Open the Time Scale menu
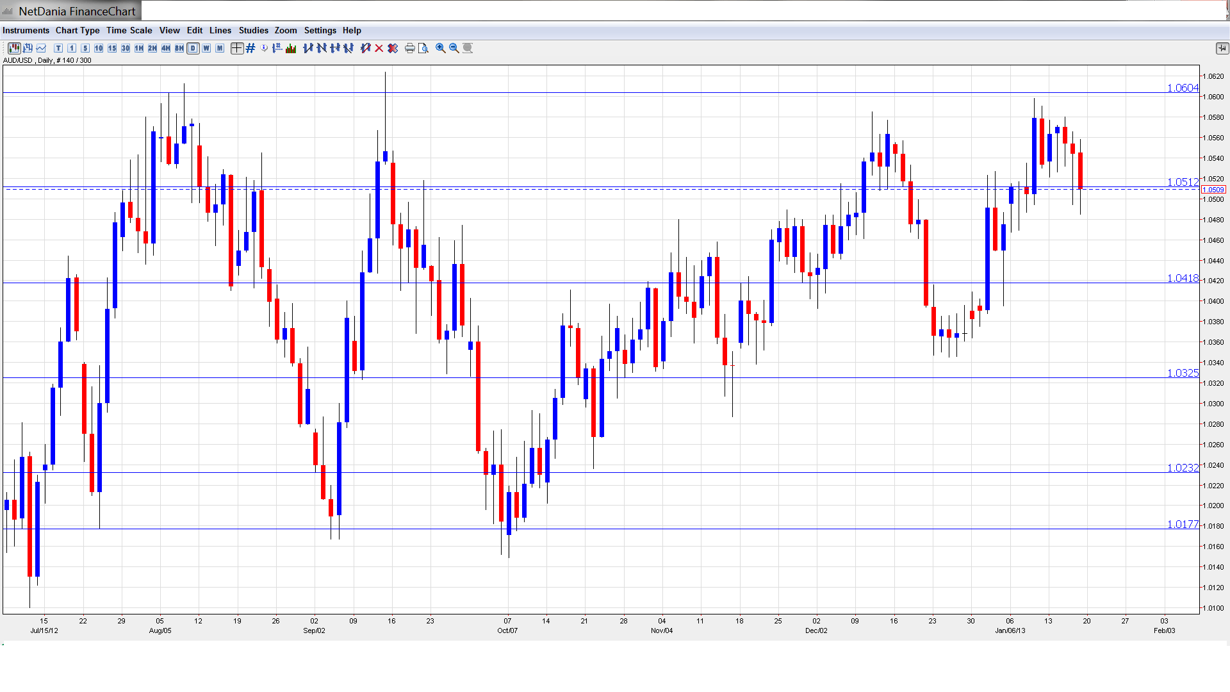Viewport: 1230px width, 692px height. click(x=129, y=30)
